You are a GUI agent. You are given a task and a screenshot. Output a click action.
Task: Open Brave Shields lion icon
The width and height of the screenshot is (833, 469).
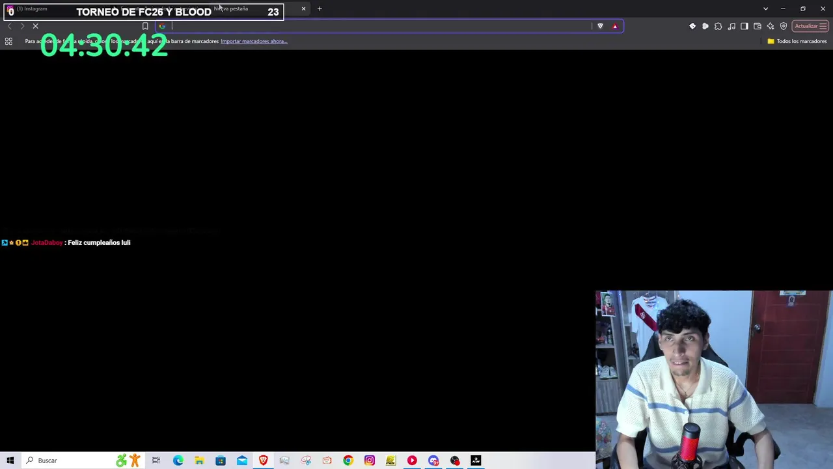click(x=600, y=26)
